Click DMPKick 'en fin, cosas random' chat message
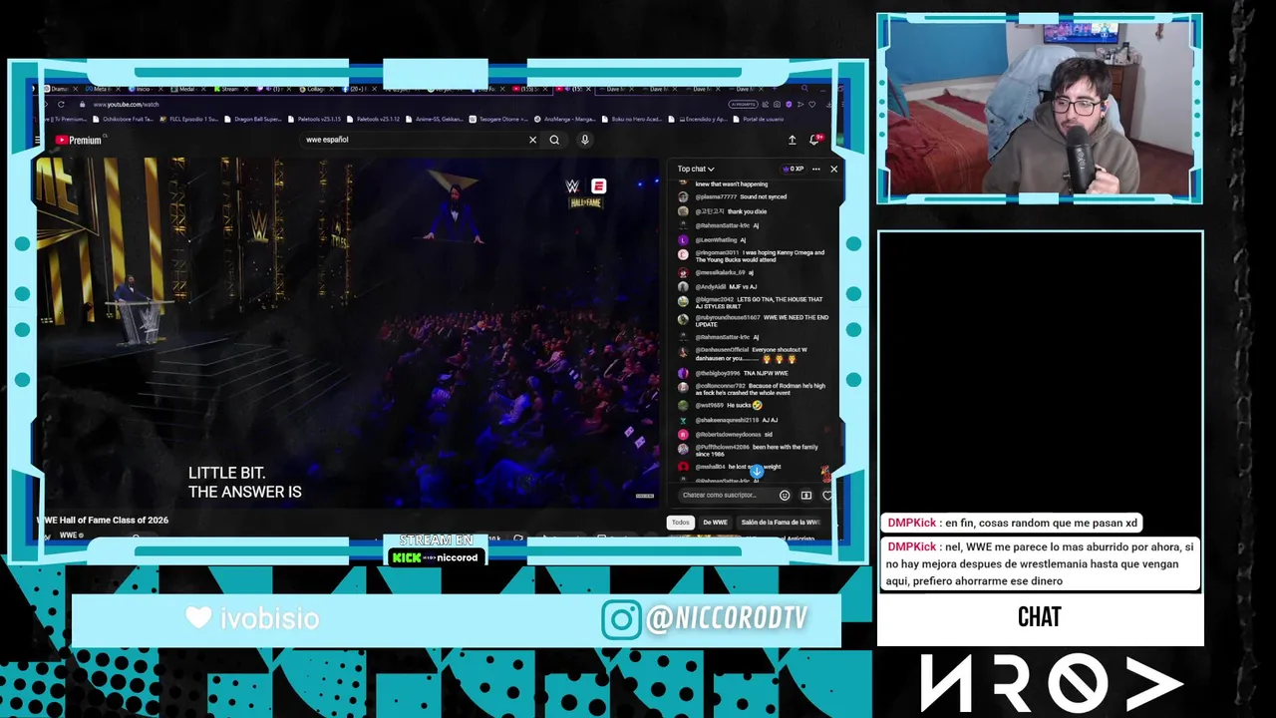Image resolution: width=1276 pixels, height=718 pixels. (x=1012, y=524)
